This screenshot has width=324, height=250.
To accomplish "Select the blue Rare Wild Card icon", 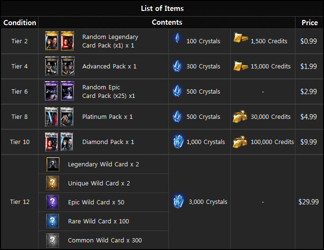I will [x=52, y=221].
